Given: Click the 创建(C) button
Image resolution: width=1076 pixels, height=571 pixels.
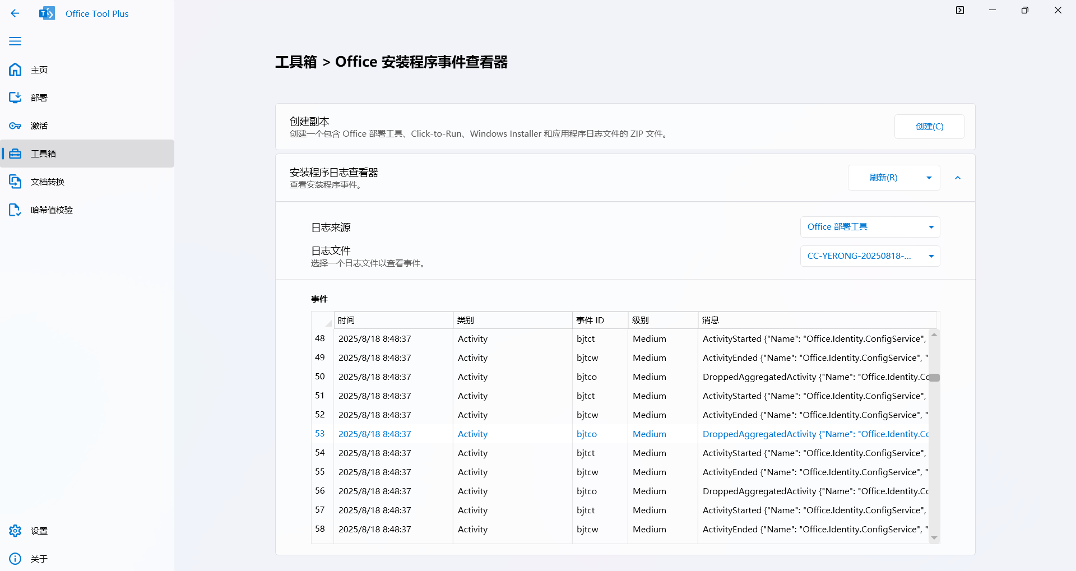Looking at the screenshot, I should coord(929,127).
